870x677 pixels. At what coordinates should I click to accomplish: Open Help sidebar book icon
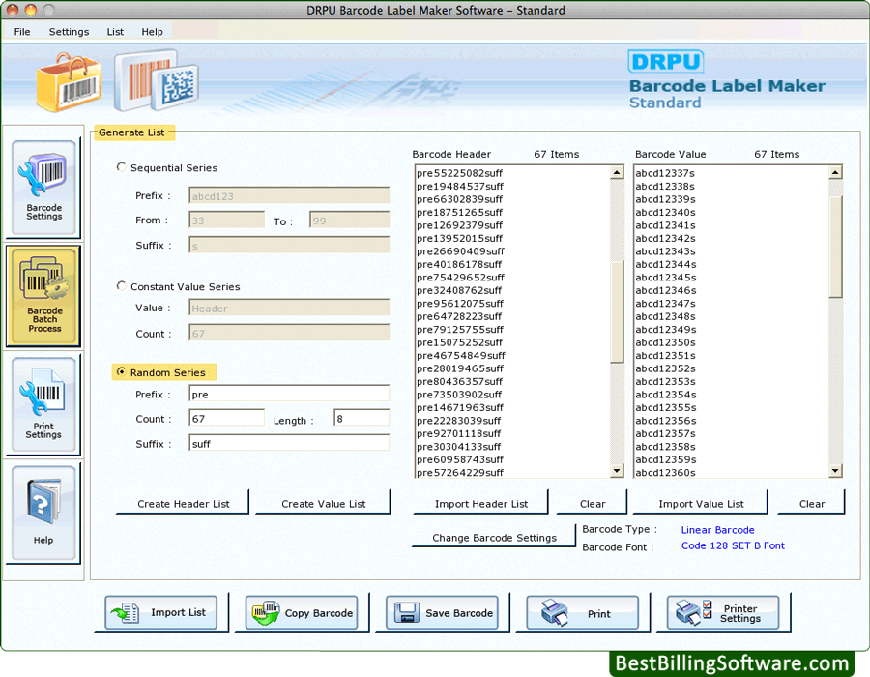(x=42, y=502)
